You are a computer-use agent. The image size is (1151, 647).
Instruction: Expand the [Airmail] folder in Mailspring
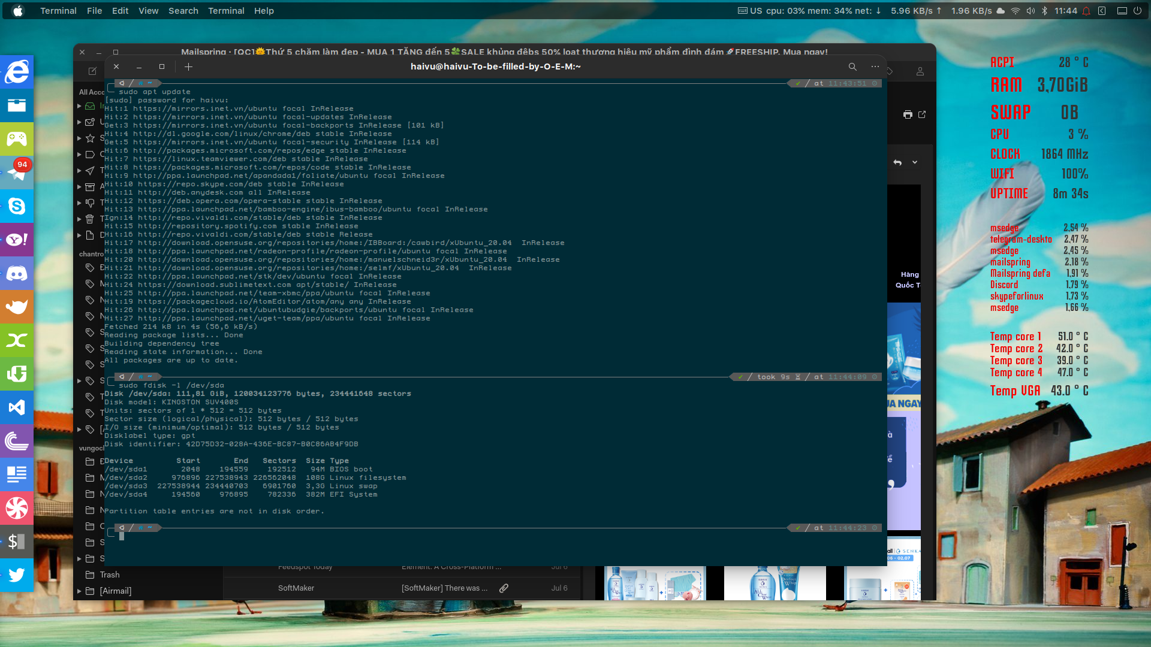click(79, 591)
